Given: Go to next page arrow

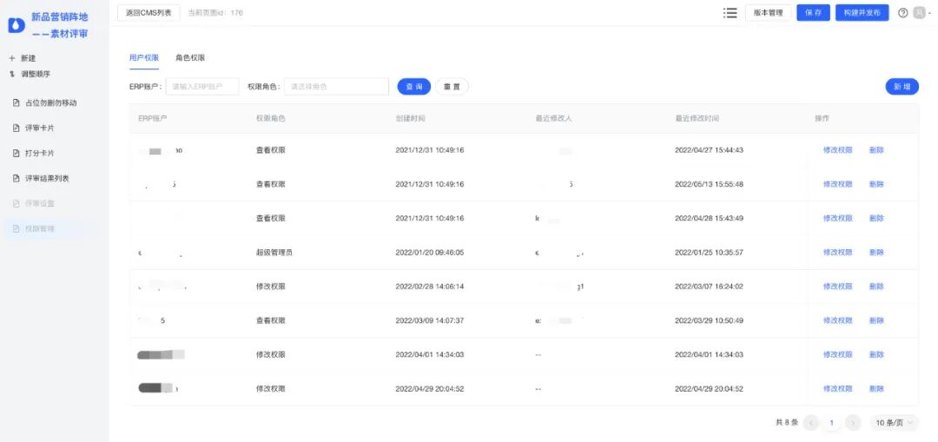Looking at the screenshot, I should pos(853,422).
